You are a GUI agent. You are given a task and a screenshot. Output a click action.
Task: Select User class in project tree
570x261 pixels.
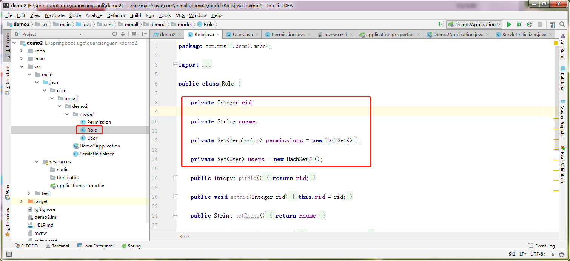[92, 138]
